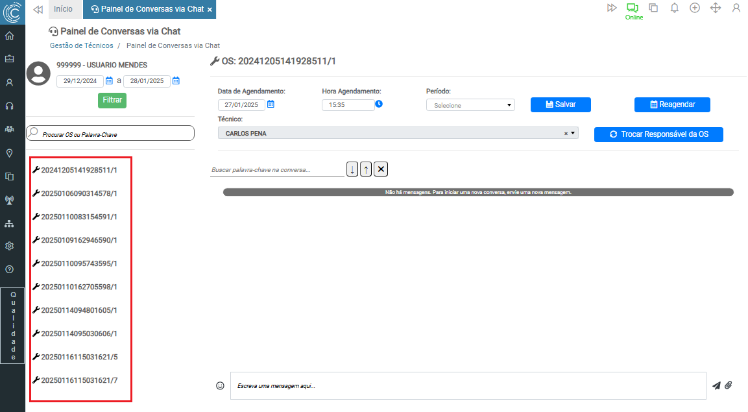Click Gestão de Técnicos breadcrumb link
The height and width of the screenshot is (412, 748).
pos(82,45)
